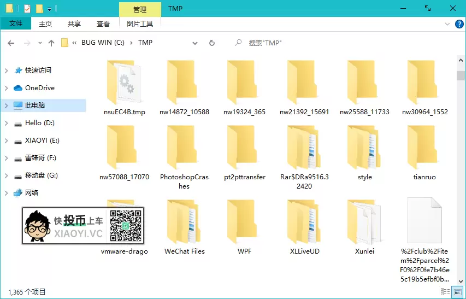Viewport: 466px width, 299px height.
Task: Click the forward navigation arrow
Action: [27, 43]
